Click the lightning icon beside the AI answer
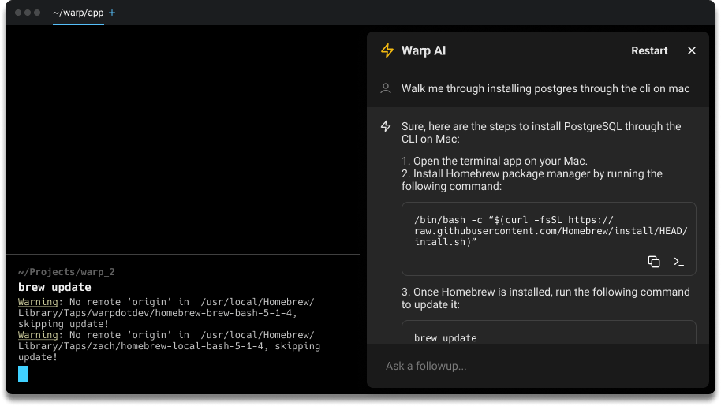 coord(386,126)
